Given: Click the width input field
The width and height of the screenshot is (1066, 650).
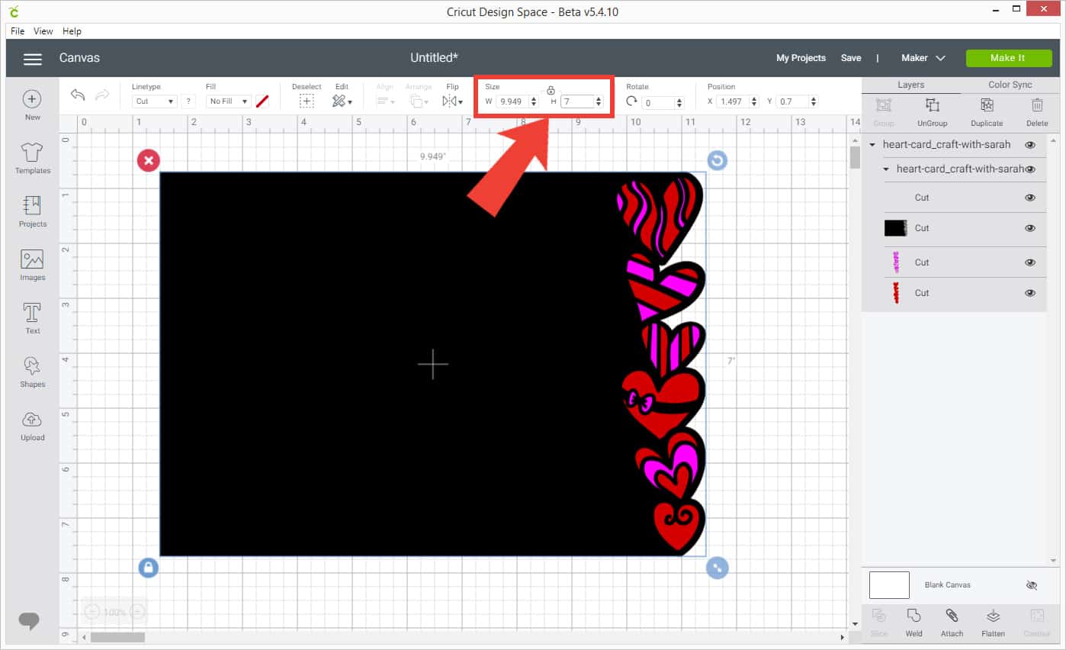Looking at the screenshot, I should pos(512,101).
